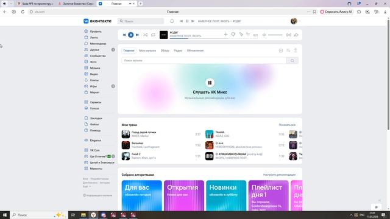
Task: Click the add-playlist-with-tracks icon
Action: coord(288,50)
